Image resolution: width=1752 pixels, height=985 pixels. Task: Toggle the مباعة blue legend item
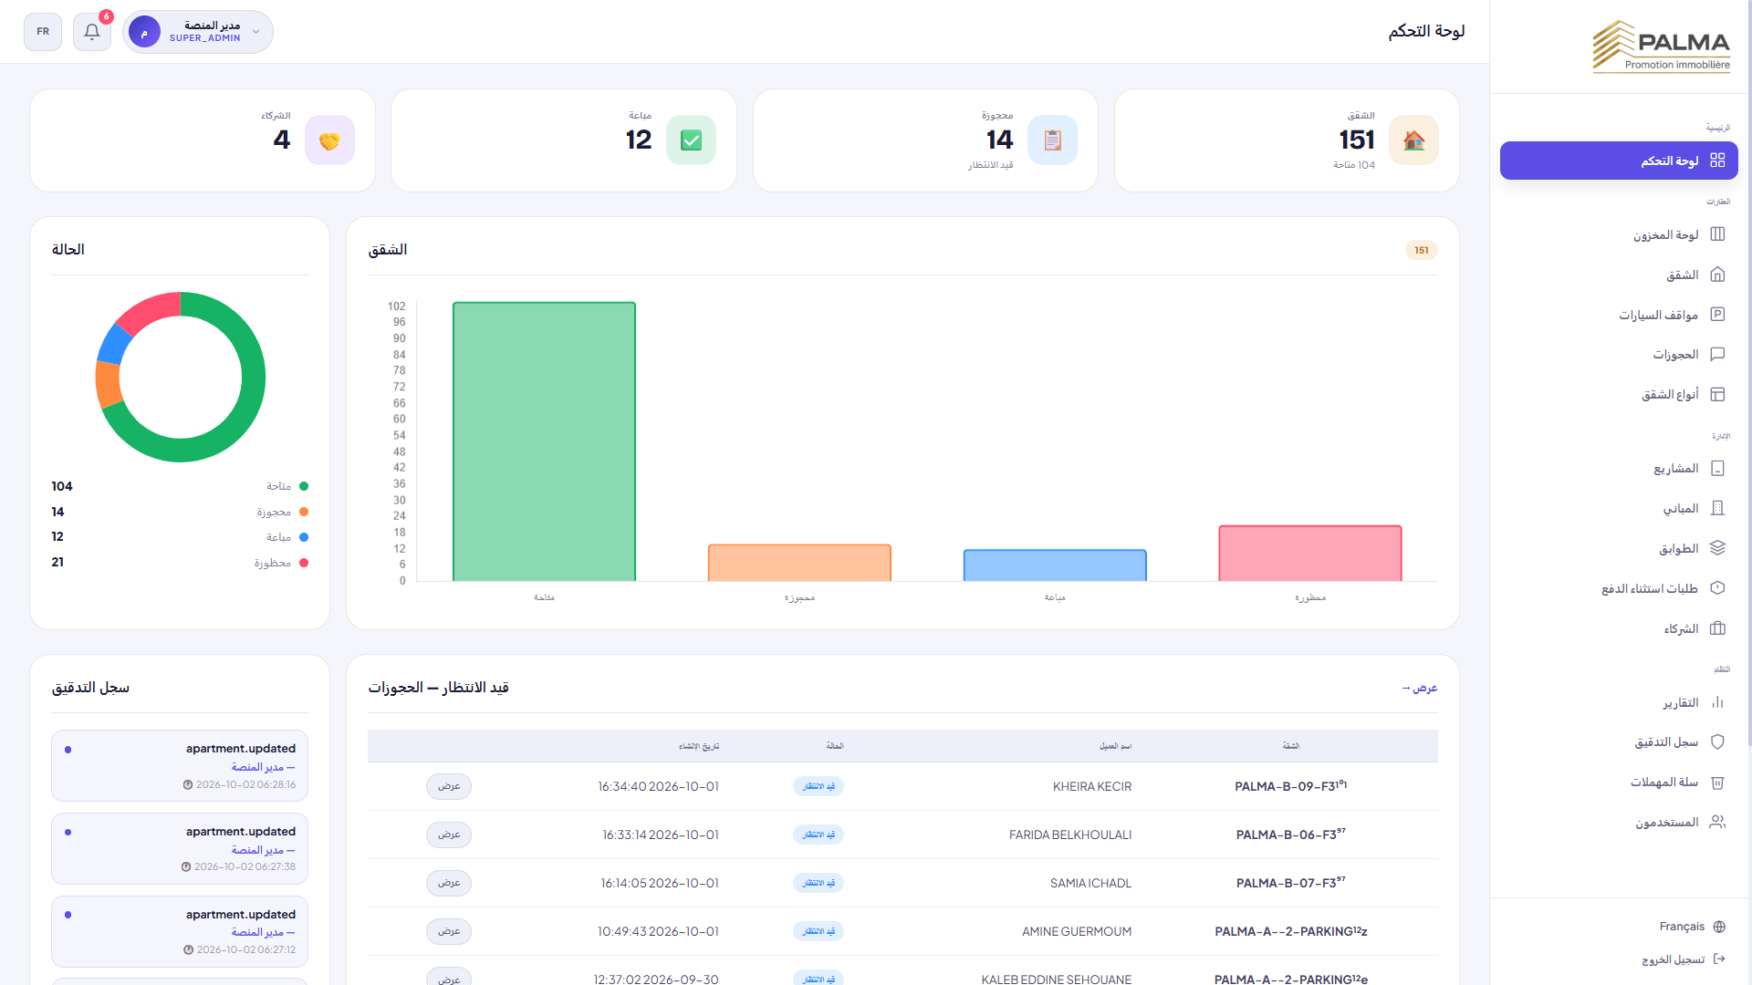pos(287,537)
